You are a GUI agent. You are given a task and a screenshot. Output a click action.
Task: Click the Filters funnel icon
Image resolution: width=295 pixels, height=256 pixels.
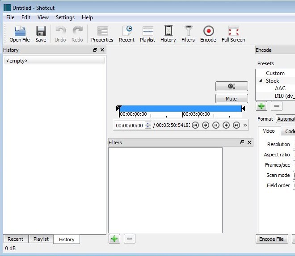point(188,34)
